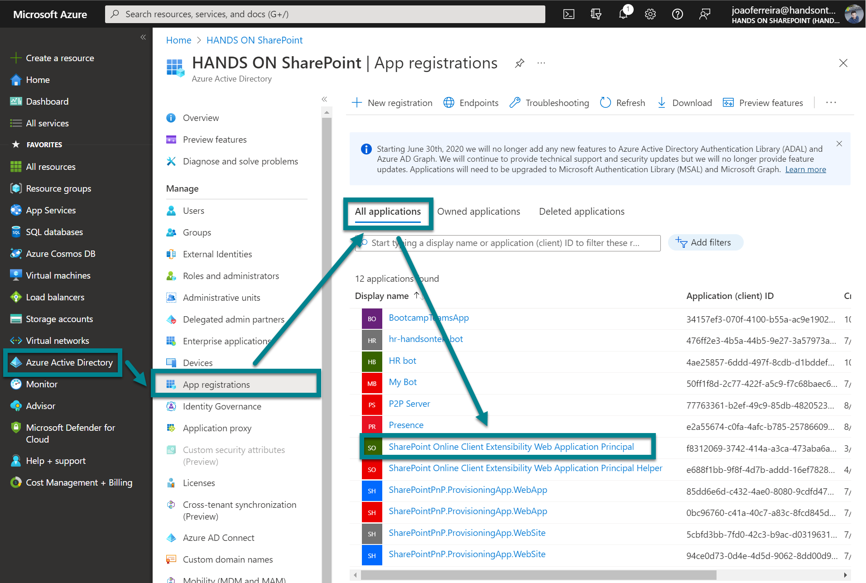Open the Add filters control
Image resolution: width=866 pixels, height=583 pixels.
705,242
